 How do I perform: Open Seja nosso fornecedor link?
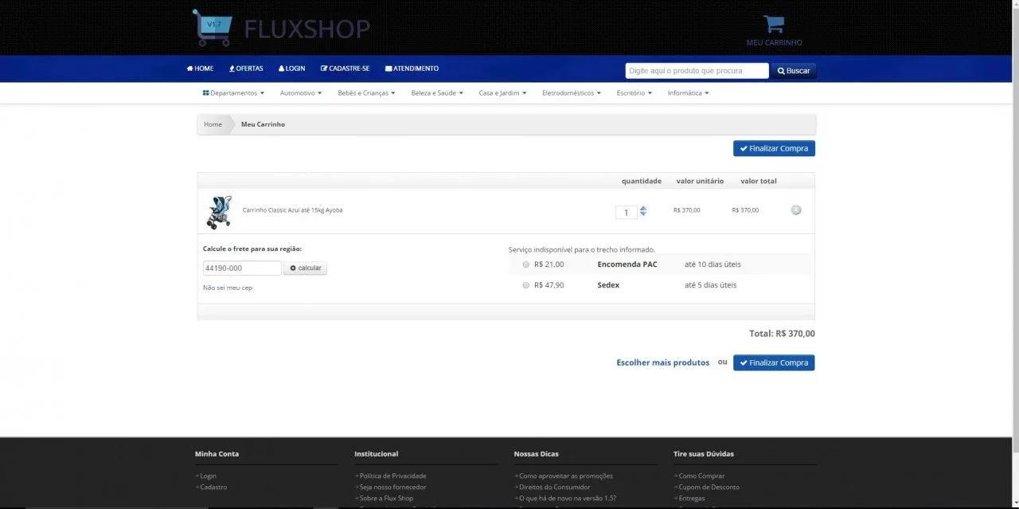[392, 487]
